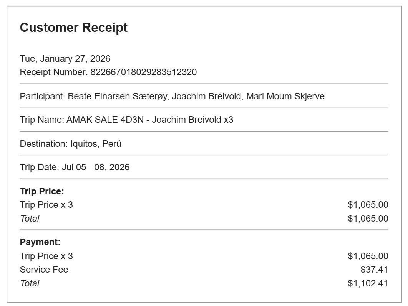Select the receipt number 822667018029283512320

point(143,72)
